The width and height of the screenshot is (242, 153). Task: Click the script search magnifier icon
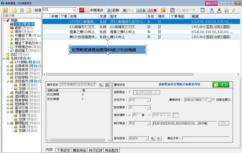(x=100, y=85)
